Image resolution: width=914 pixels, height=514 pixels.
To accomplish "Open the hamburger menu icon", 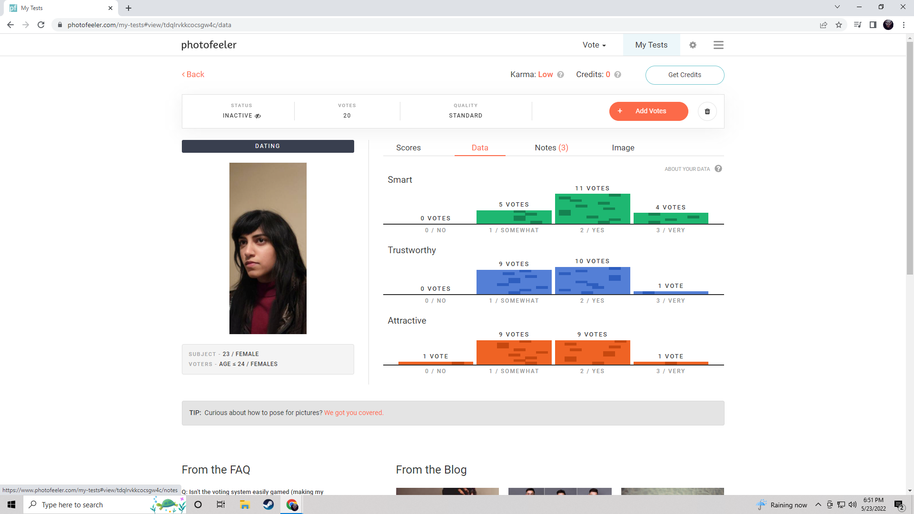I will (718, 45).
